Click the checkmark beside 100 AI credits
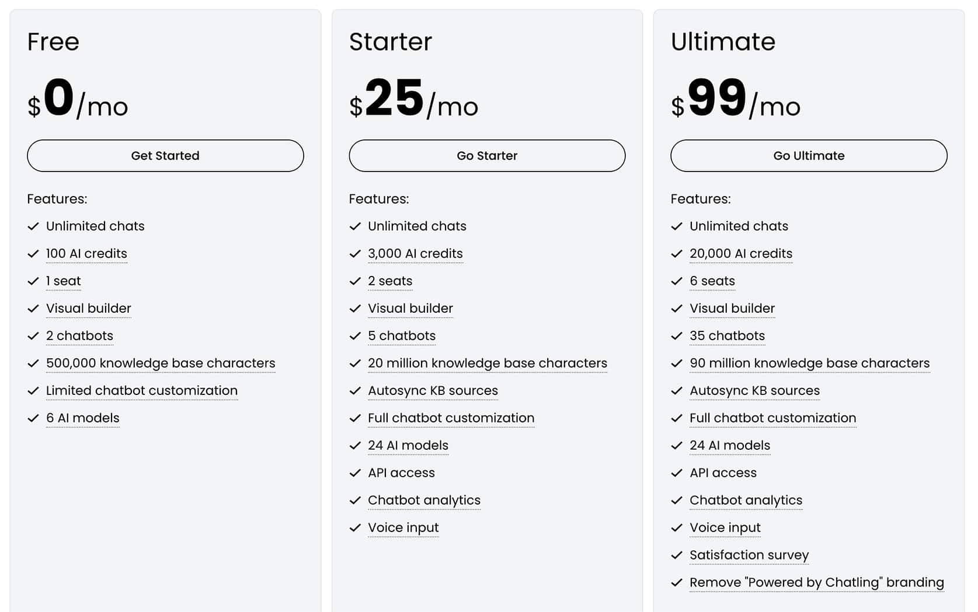This screenshot has height=612, width=978. coord(33,254)
